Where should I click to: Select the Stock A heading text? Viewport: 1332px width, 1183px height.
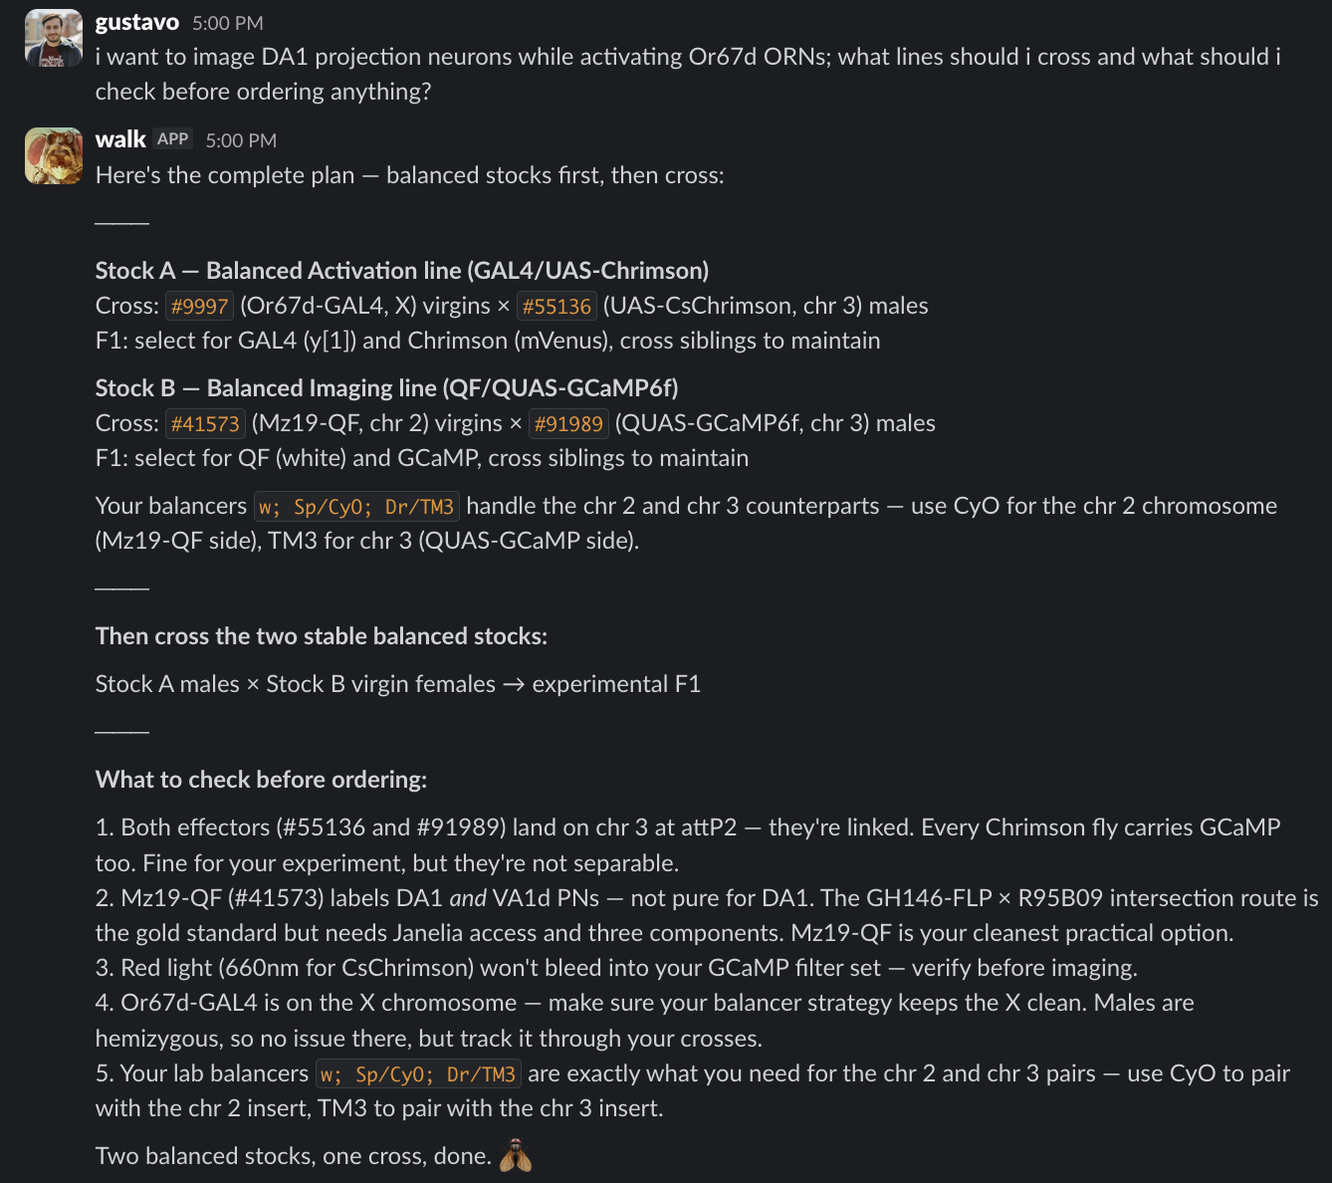tap(401, 270)
